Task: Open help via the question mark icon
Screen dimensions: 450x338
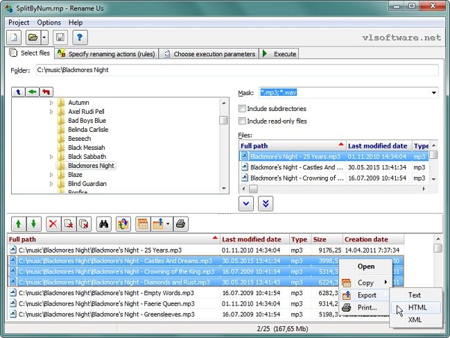Action: pos(80,37)
